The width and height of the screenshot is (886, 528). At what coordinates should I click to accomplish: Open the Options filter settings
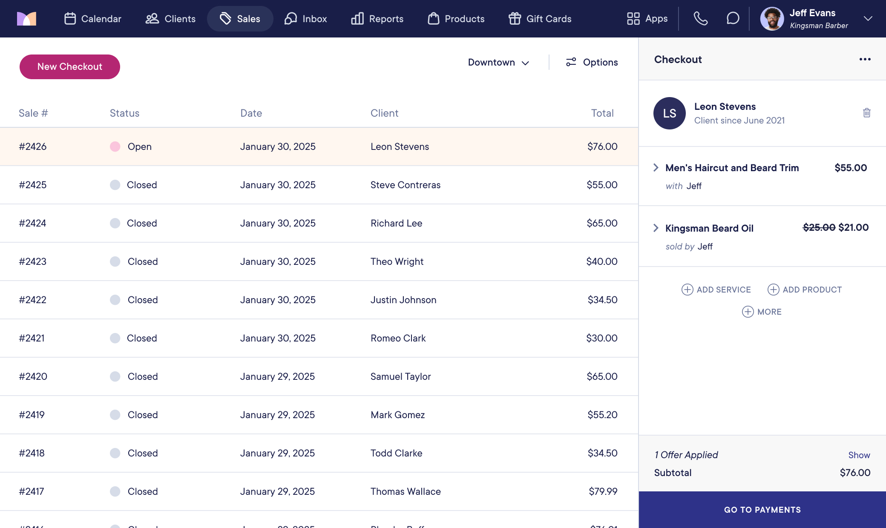pos(592,62)
